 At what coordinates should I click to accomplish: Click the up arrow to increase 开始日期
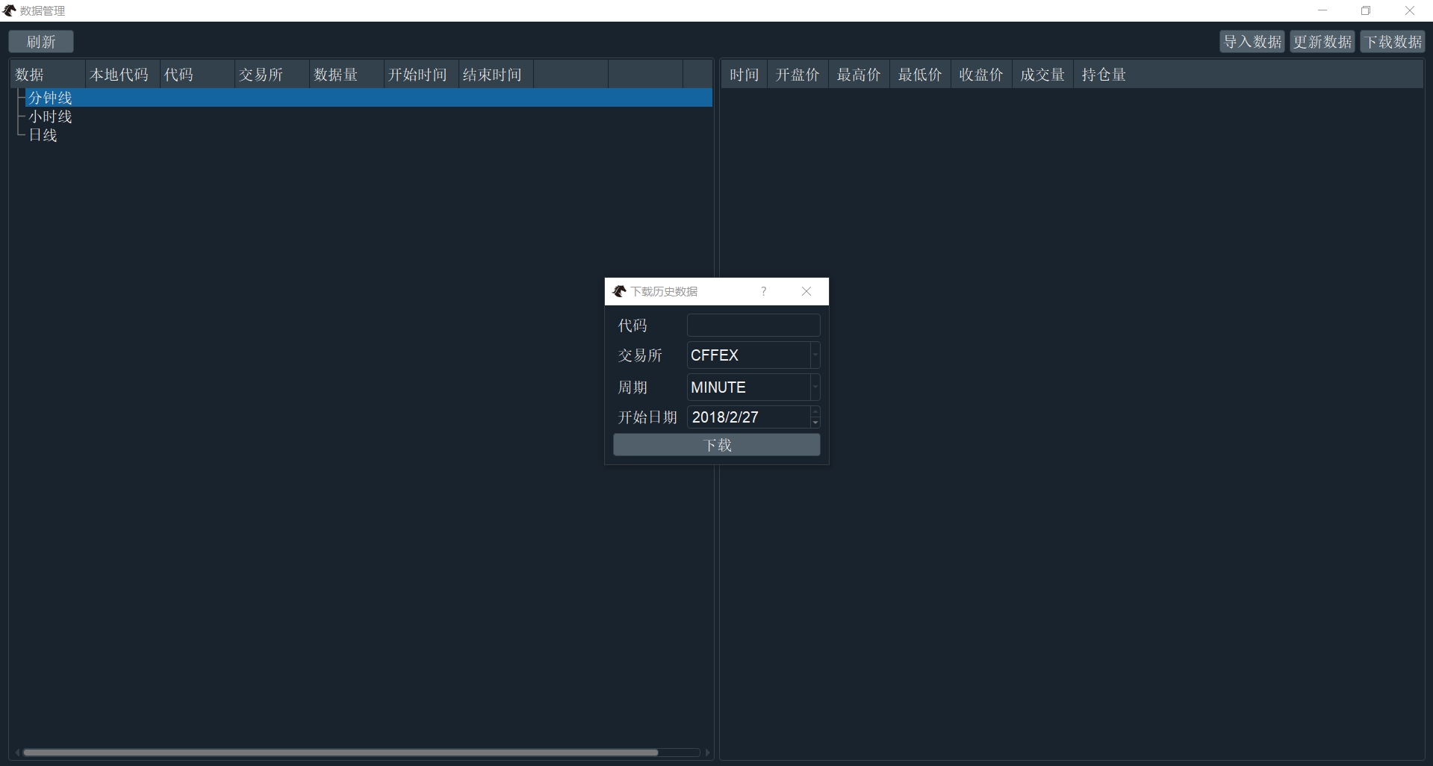pos(815,412)
